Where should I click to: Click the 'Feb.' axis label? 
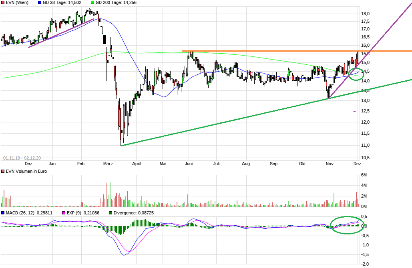pyautogui.click(x=81, y=164)
